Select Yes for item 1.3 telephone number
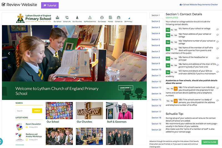Screen dimensions: 222x148 [168, 42]
